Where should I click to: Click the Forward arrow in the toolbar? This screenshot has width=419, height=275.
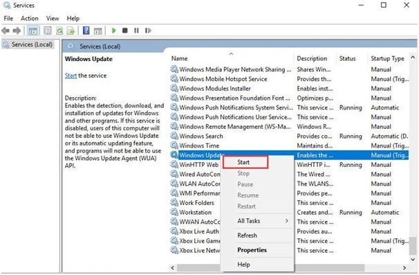pos(17,30)
